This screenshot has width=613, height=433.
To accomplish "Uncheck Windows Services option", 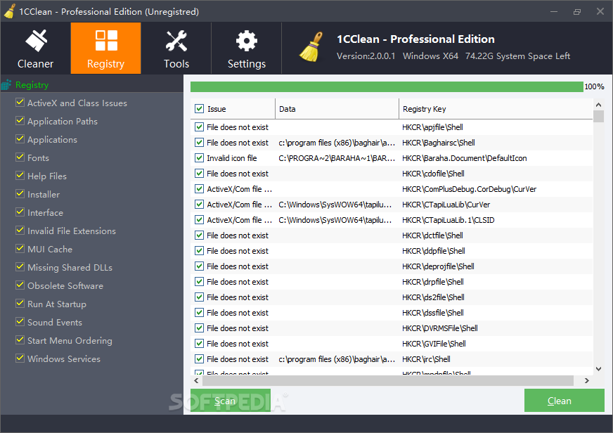I will (20, 358).
